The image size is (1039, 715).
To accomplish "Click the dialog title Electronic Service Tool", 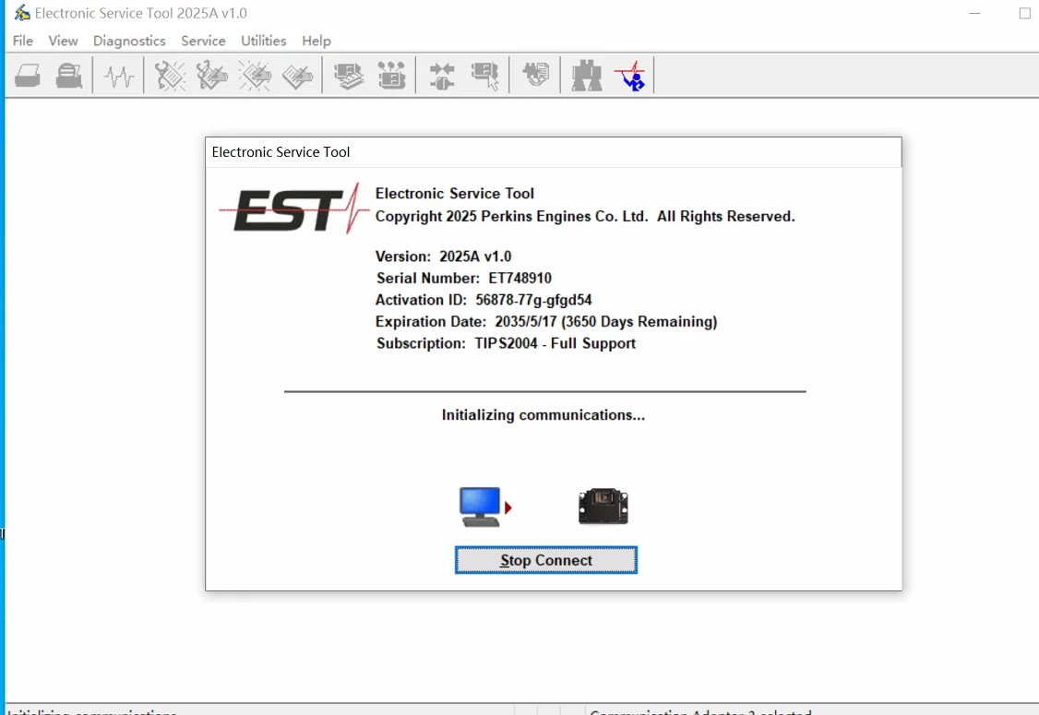I will tap(281, 151).
